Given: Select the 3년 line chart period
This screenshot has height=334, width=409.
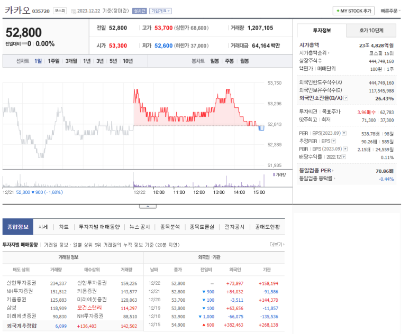Looking at the screenshot, I should (x=100, y=61).
